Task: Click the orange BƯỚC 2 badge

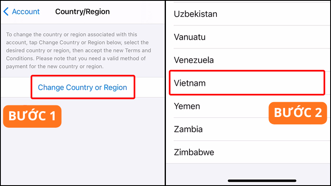Action: [297, 113]
